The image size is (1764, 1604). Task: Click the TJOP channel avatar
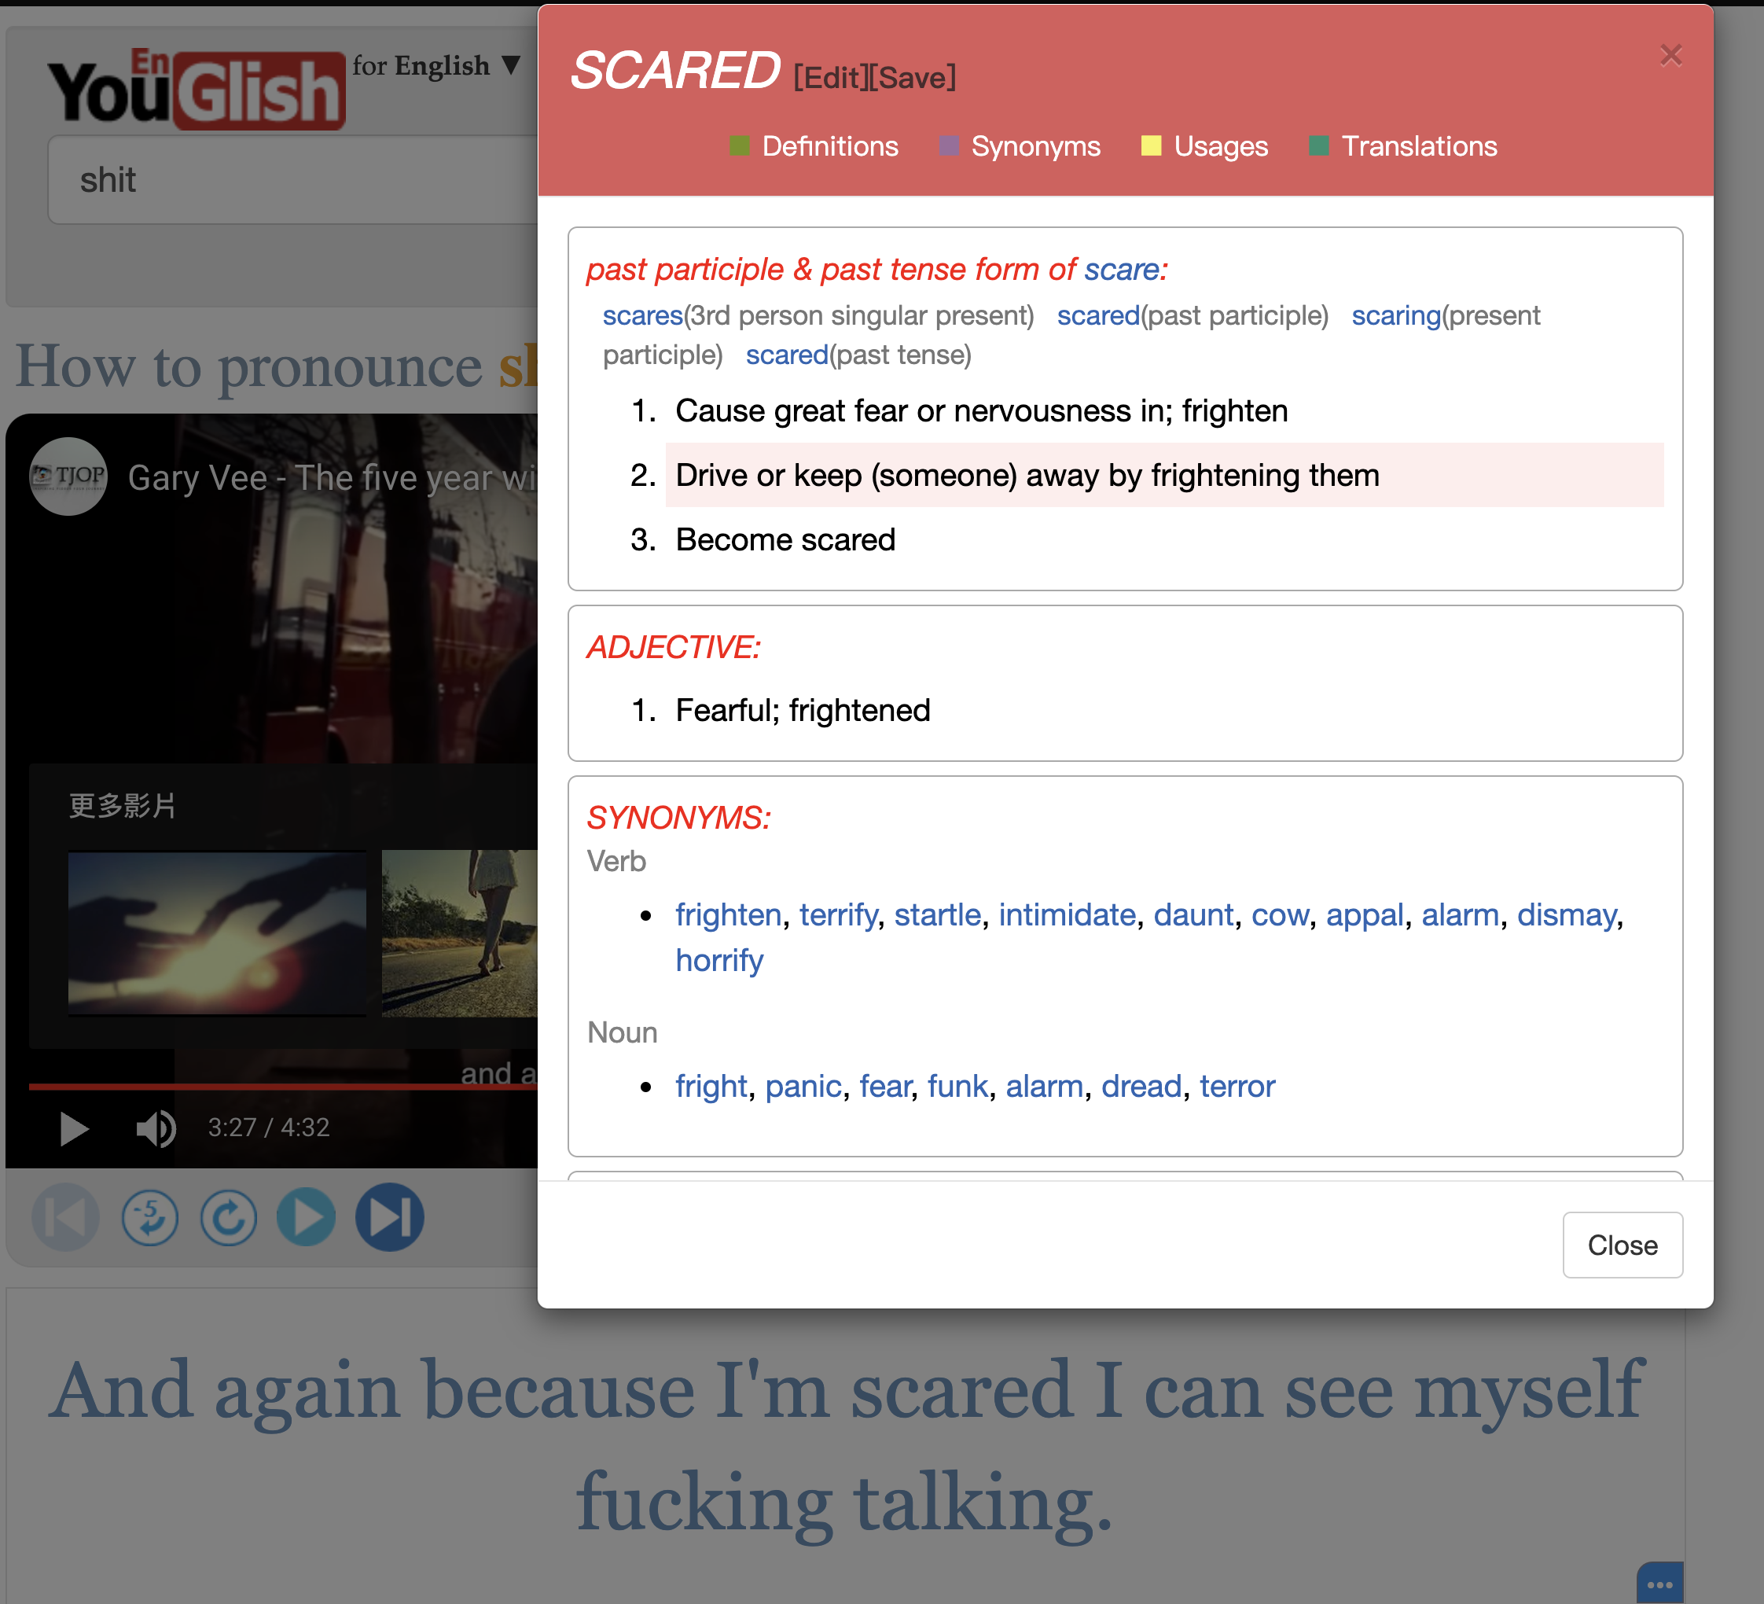[68, 476]
